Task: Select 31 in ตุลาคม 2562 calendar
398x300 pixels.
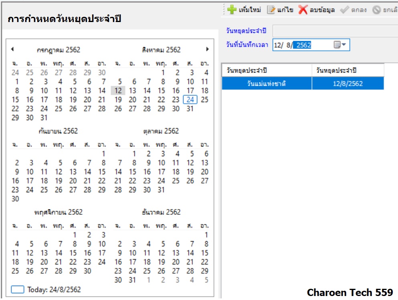Action: [161, 190]
